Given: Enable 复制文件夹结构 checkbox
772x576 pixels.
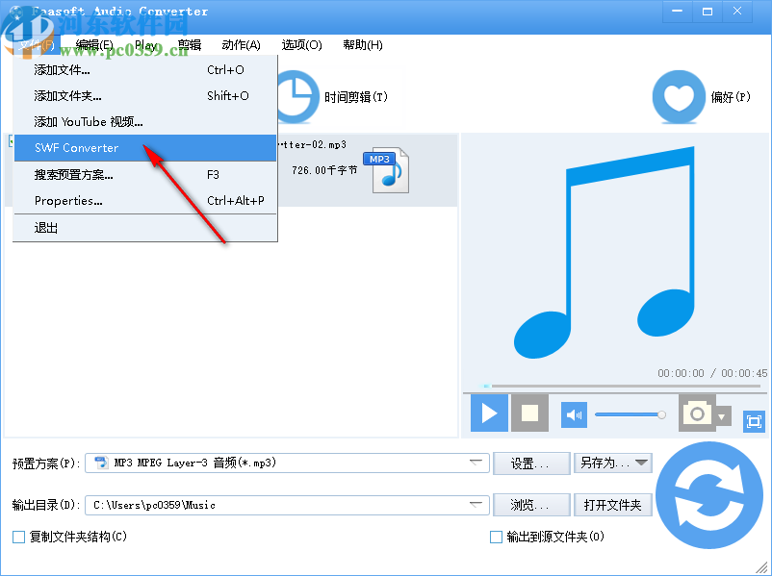Looking at the screenshot, I should tap(17, 537).
